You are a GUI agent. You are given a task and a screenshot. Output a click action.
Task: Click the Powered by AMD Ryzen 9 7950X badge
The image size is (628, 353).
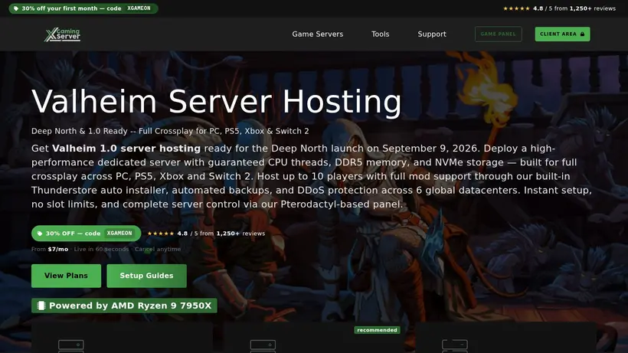pos(124,306)
